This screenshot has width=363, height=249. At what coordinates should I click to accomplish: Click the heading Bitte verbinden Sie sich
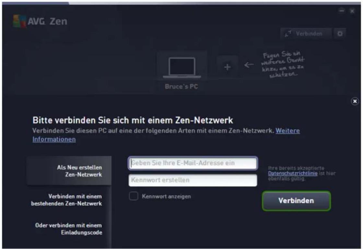pos(133,120)
